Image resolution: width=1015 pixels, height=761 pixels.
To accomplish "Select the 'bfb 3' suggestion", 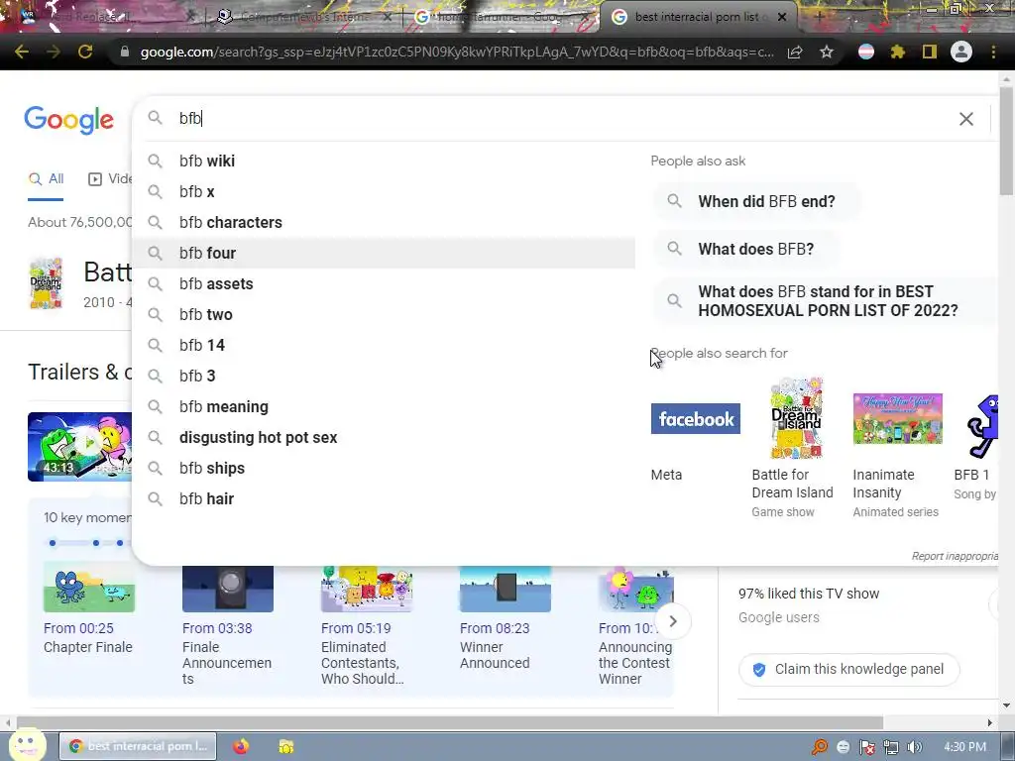I will (x=384, y=376).
